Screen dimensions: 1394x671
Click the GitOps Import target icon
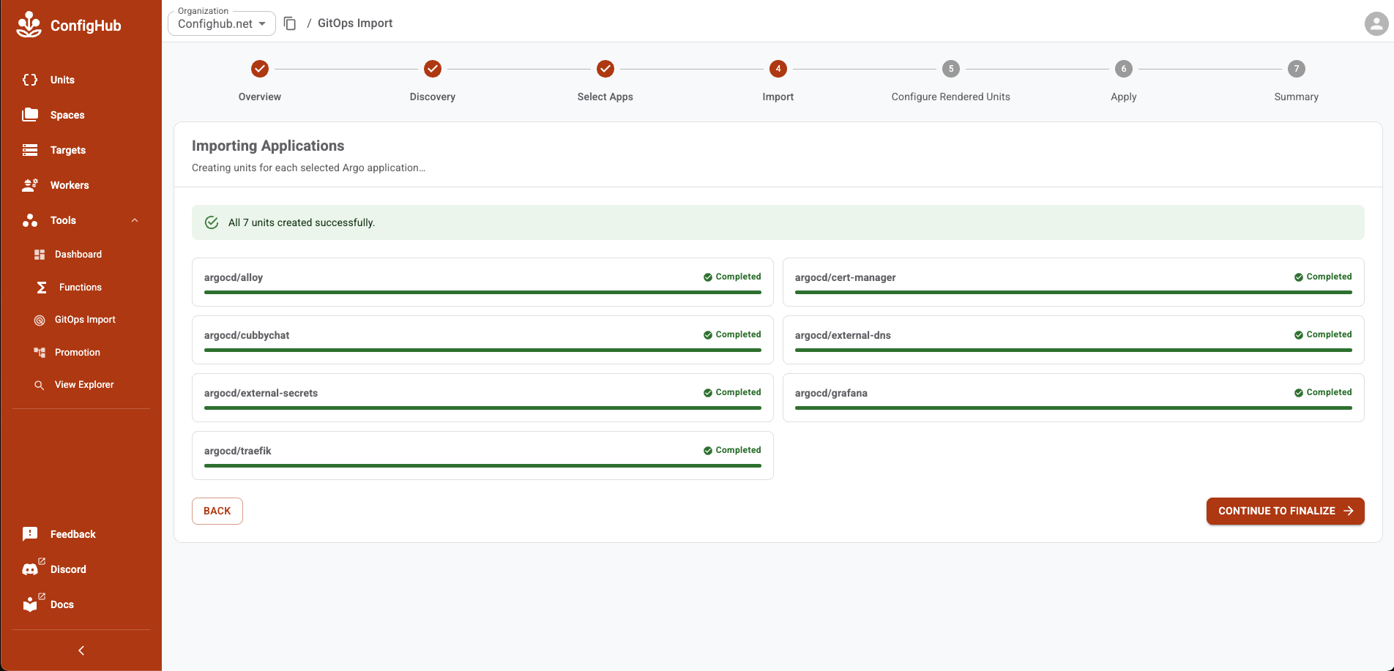point(40,320)
